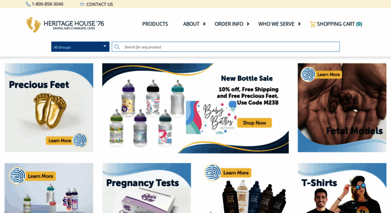Open the Who We Serve menu

276,24
